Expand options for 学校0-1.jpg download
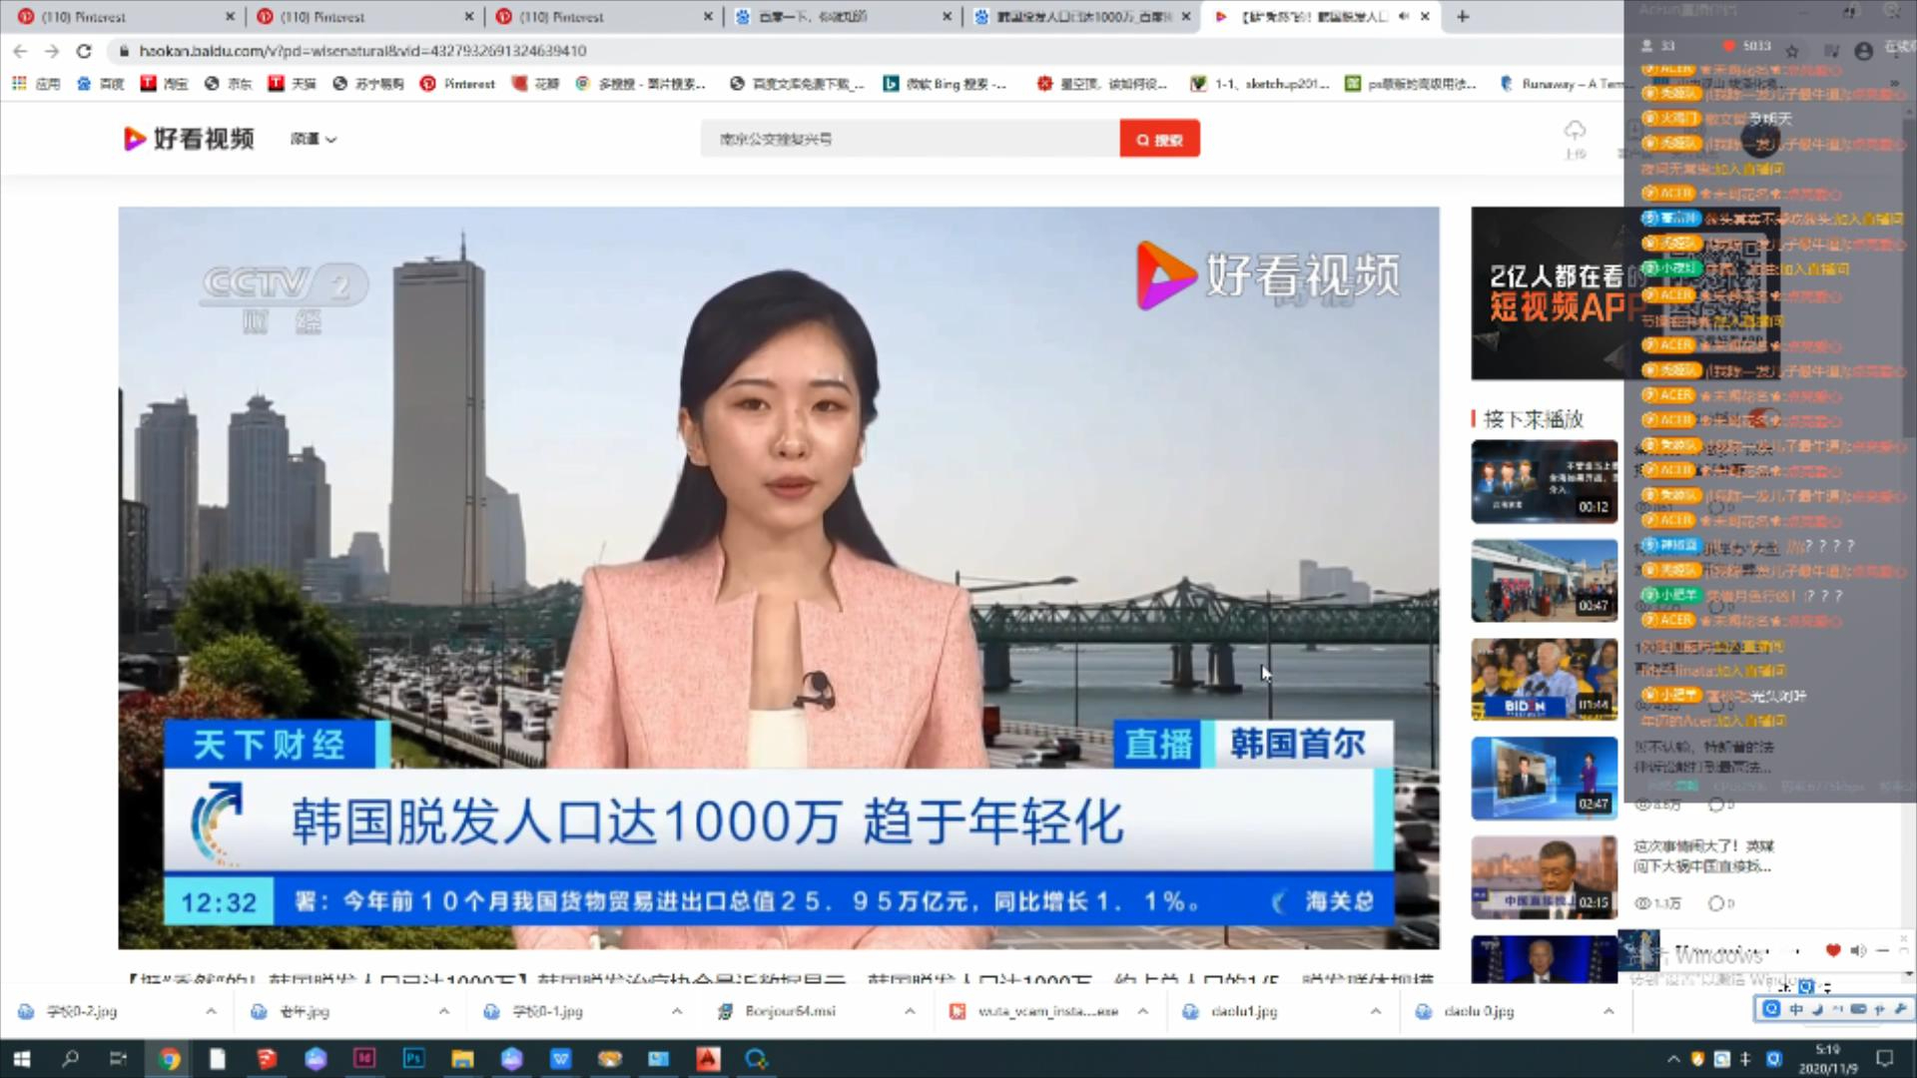1917x1078 pixels. (x=677, y=1011)
